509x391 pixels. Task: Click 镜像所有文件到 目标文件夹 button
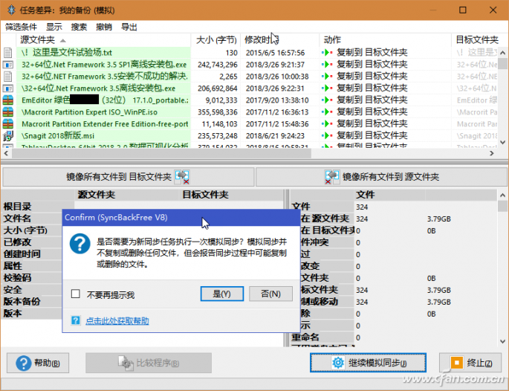point(129,177)
